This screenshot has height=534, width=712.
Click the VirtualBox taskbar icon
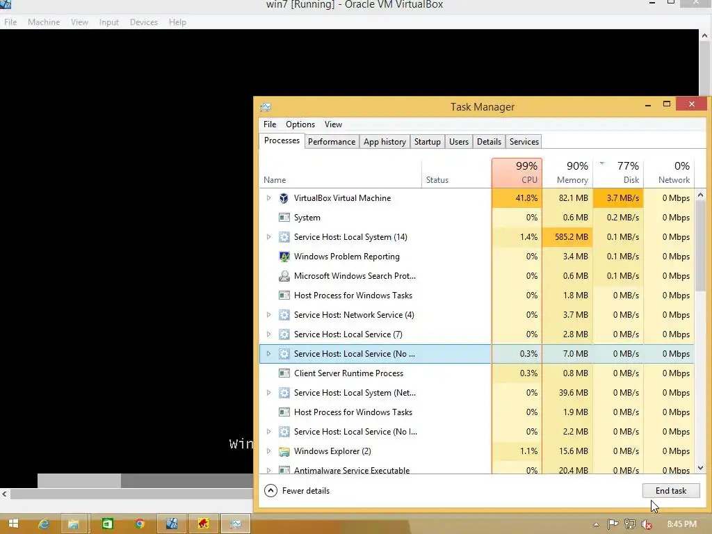pyautogui.click(x=172, y=524)
